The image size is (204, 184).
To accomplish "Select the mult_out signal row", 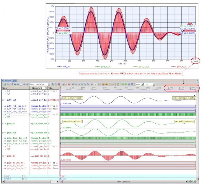I will tap(11, 100).
